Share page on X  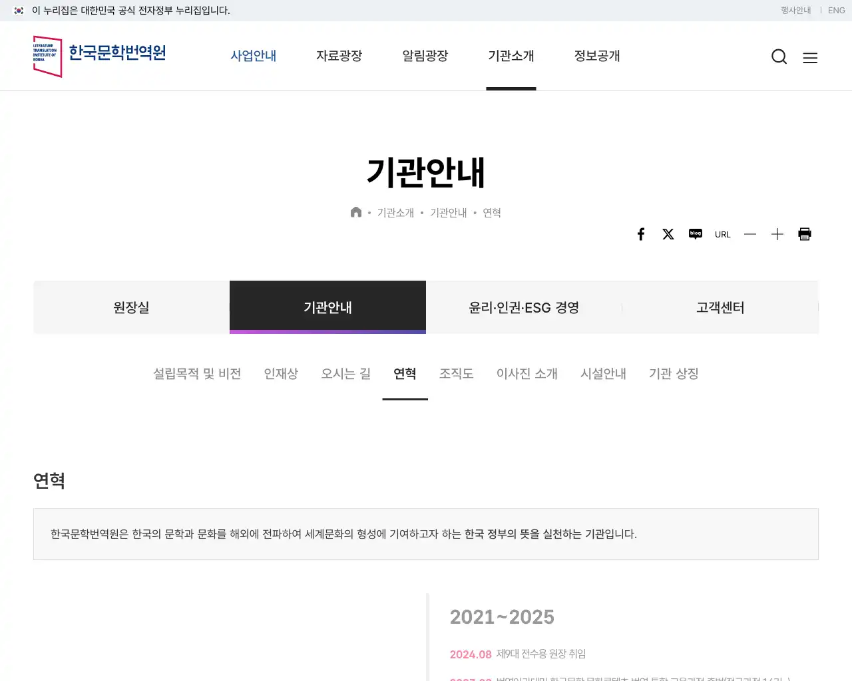668,234
